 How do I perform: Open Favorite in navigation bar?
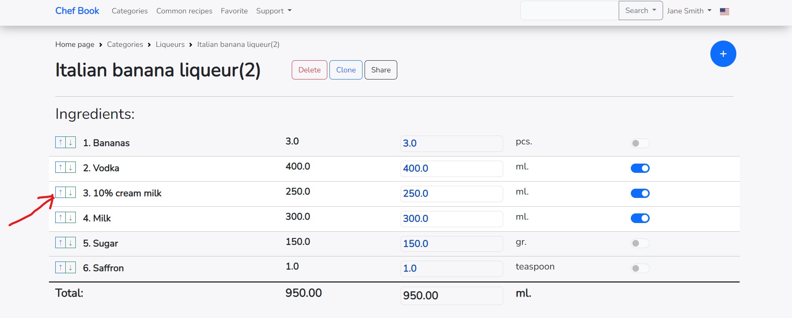tap(234, 11)
